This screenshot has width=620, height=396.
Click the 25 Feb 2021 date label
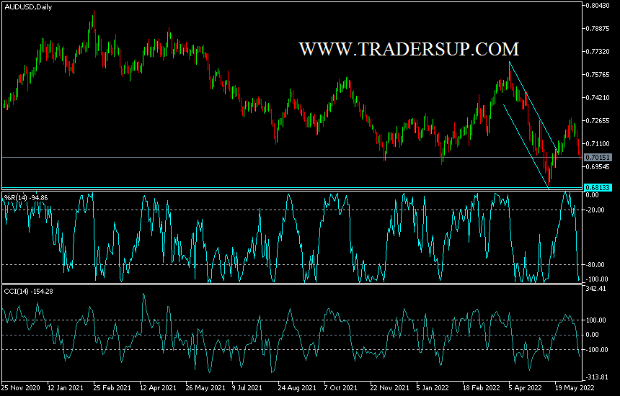(x=112, y=387)
